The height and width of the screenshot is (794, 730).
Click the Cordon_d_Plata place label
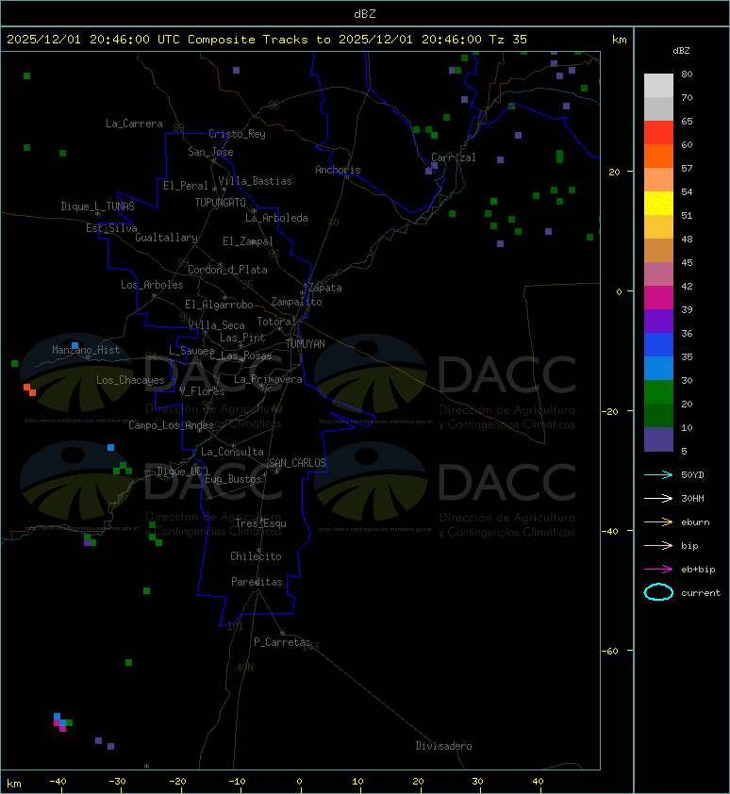click(x=228, y=270)
